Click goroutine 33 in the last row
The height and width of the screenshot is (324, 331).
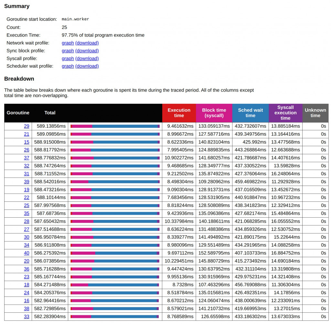(x=27, y=317)
